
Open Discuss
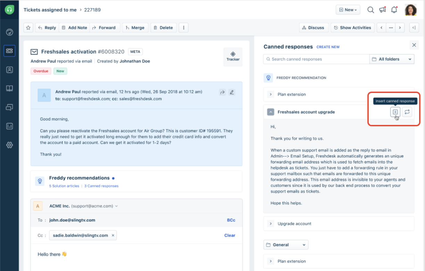pyautogui.click(x=314, y=28)
